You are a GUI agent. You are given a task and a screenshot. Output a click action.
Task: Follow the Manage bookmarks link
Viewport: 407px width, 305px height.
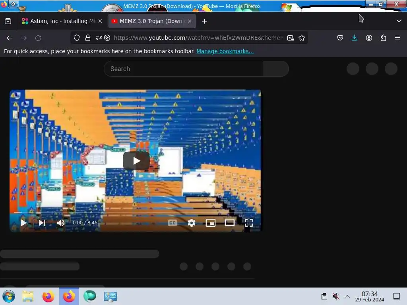click(225, 51)
